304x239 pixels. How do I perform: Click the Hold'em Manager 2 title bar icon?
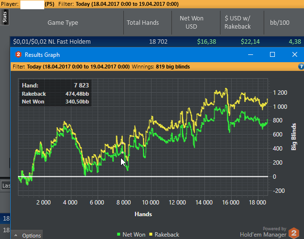(x=18, y=54)
